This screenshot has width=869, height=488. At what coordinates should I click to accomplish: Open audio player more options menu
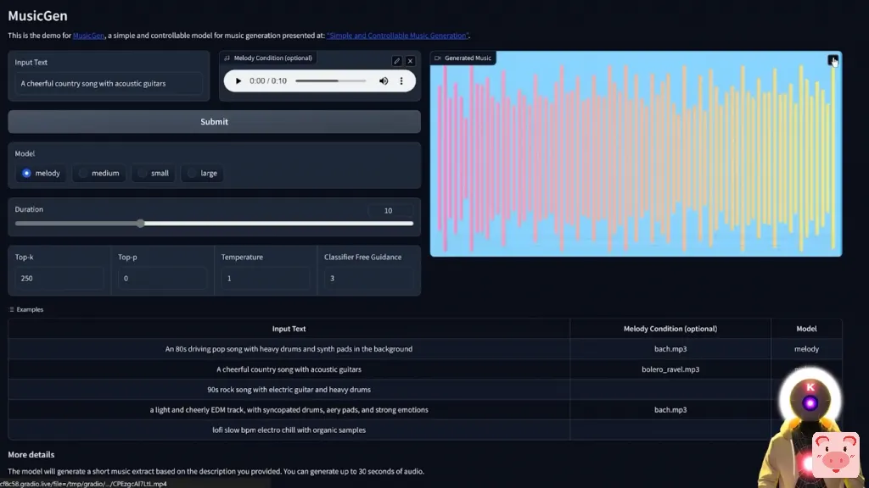point(401,80)
